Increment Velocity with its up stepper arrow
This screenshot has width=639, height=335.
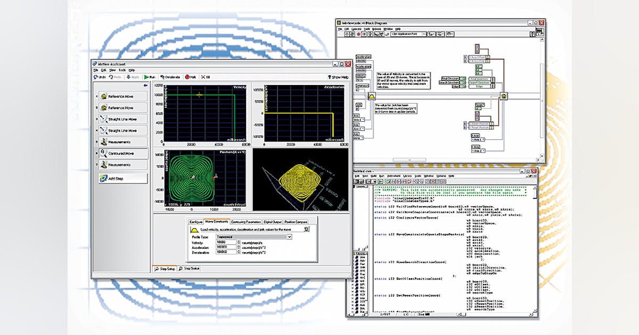pyautogui.click(x=239, y=241)
